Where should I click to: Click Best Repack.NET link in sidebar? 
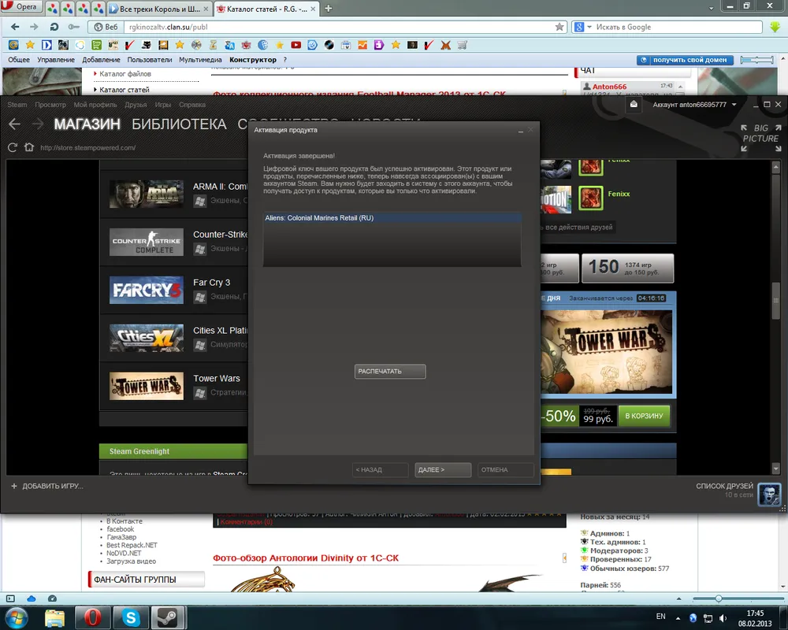pos(132,545)
